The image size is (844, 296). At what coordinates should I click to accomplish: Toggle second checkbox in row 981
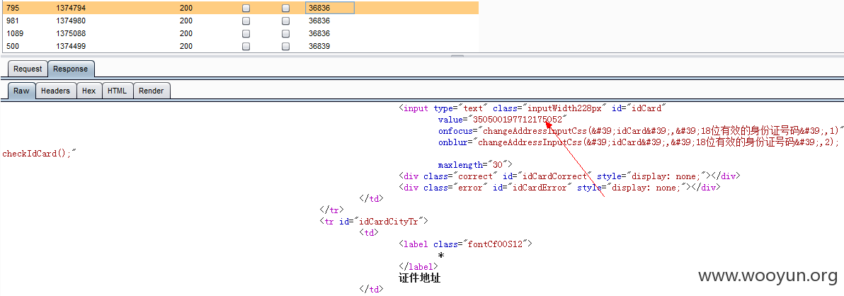(286, 21)
